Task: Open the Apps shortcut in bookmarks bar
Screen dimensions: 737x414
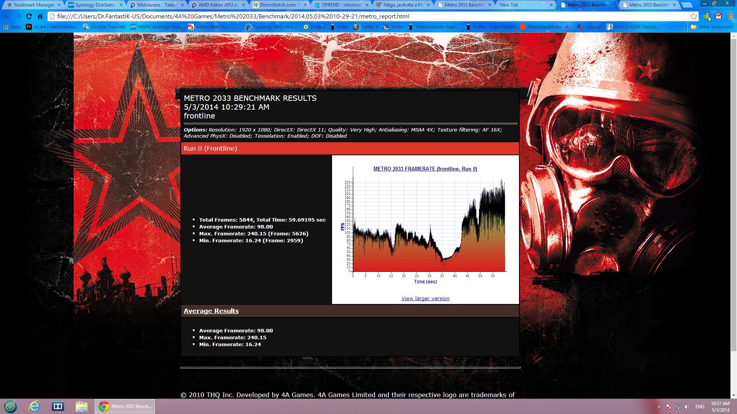Action: tap(12, 27)
